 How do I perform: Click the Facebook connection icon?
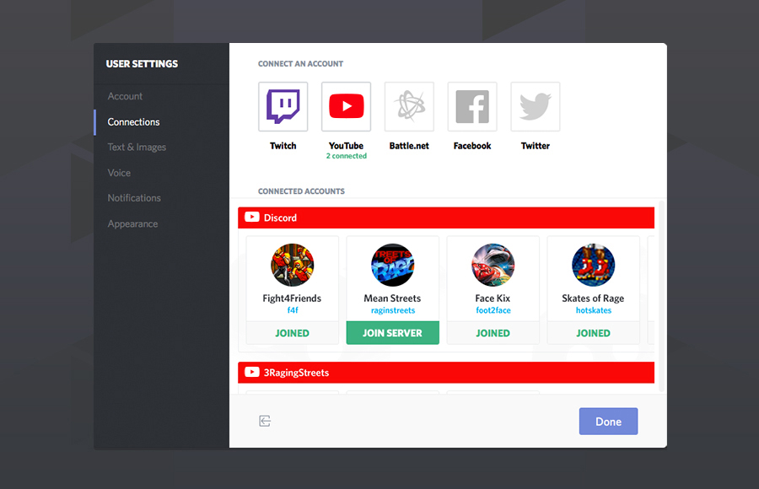click(x=472, y=107)
